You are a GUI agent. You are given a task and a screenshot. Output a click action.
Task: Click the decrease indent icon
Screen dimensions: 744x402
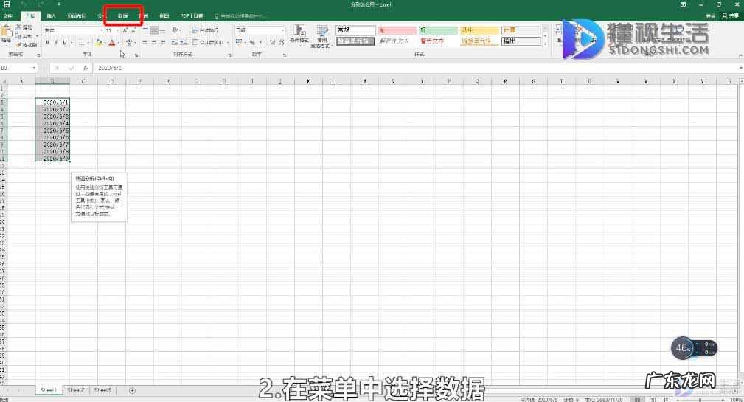[175, 43]
